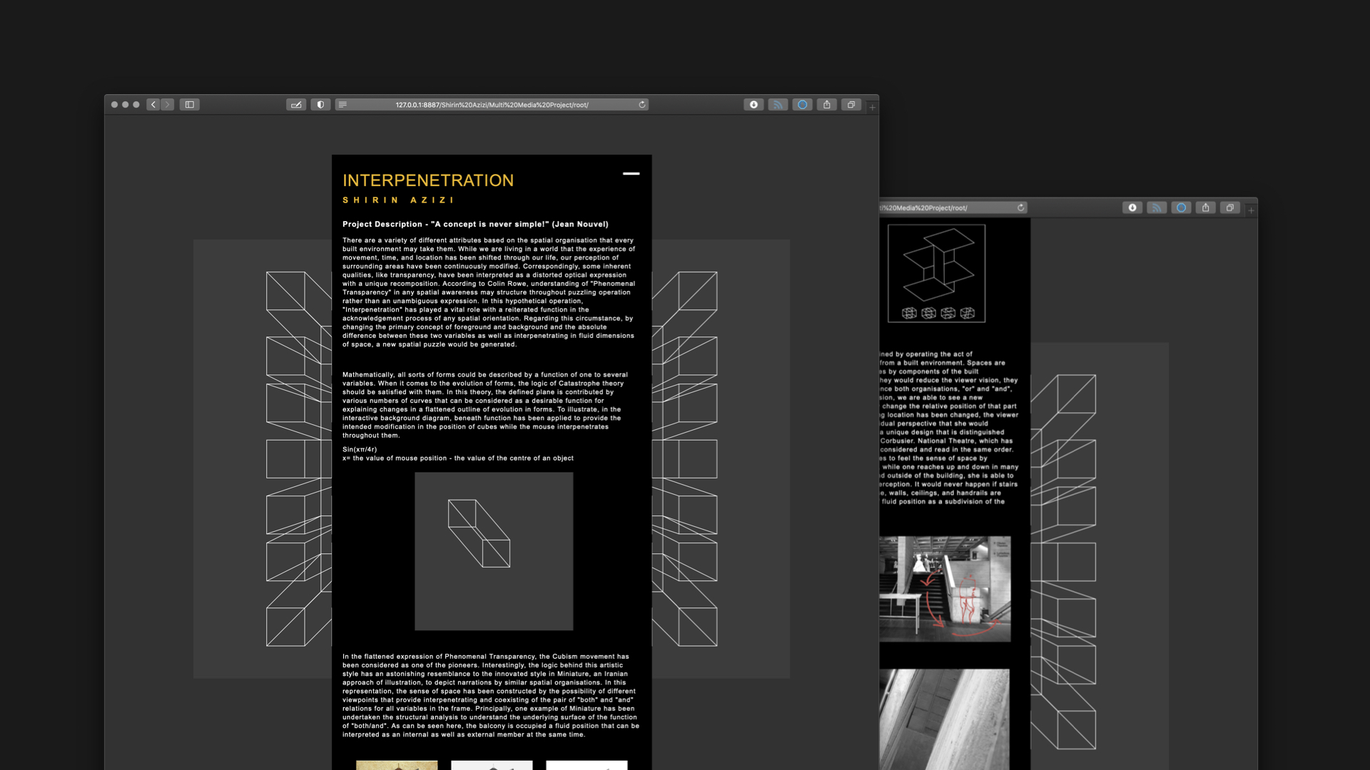Click the annotate pencil toolbar icon

(296, 105)
